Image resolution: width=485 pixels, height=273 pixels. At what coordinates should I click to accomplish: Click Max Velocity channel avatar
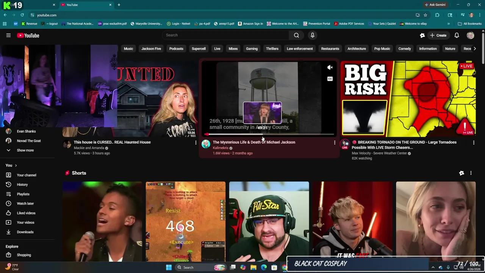(x=345, y=144)
